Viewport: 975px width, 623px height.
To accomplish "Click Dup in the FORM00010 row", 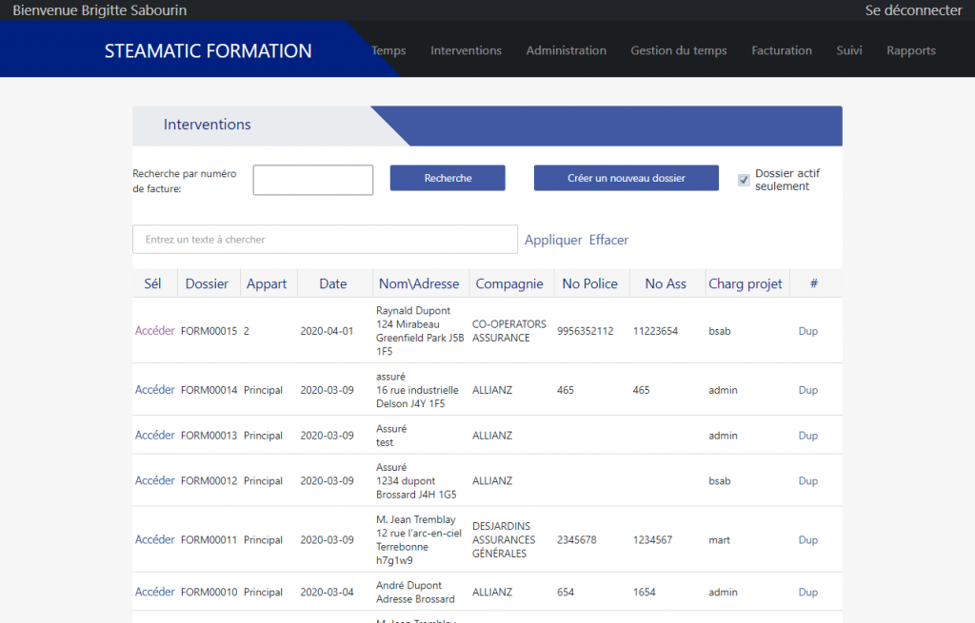I will [807, 592].
